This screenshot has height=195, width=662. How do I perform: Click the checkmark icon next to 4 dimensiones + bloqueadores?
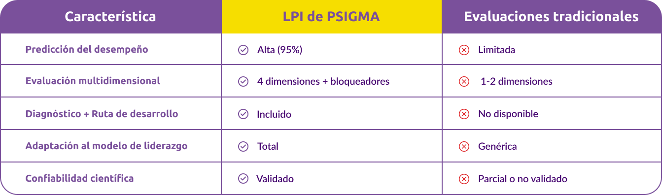click(x=243, y=81)
